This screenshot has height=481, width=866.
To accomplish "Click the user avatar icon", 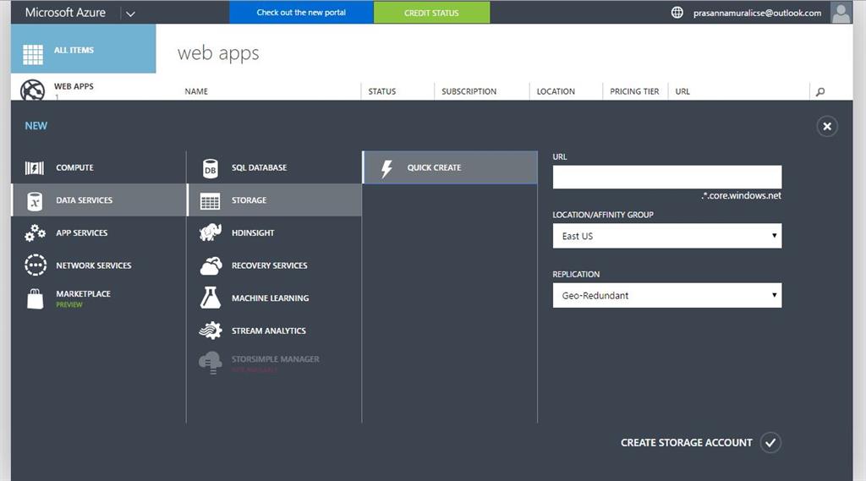I will (841, 12).
